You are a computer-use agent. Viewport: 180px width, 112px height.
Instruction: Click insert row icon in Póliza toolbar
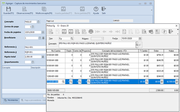64,32
